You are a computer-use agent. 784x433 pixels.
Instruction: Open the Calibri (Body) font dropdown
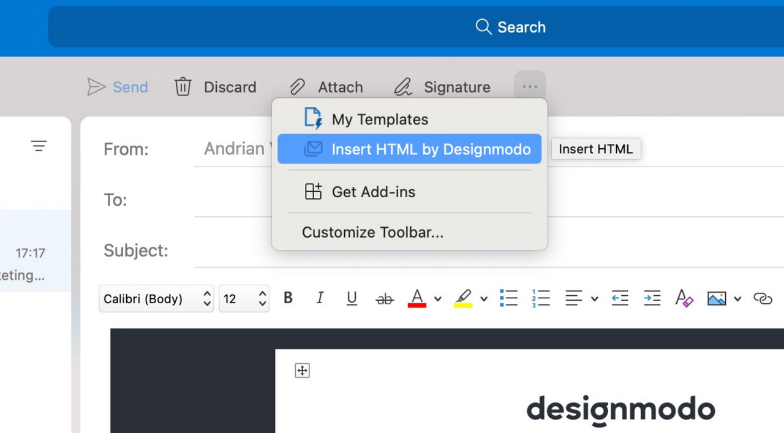(156, 299)
